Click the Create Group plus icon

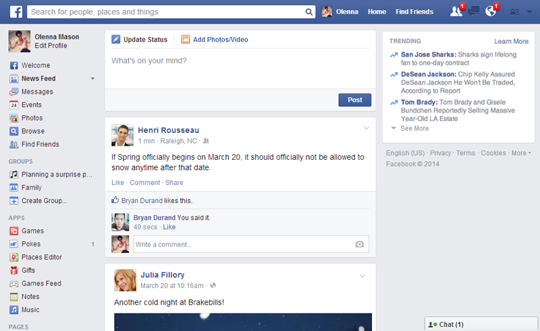(x=13, y=201)
